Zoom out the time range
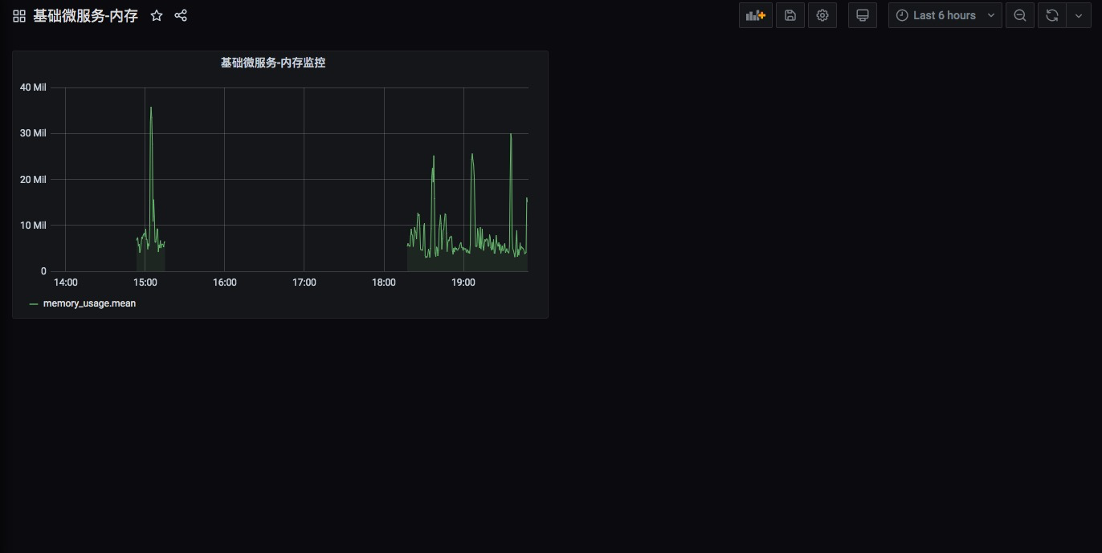The width and height of the screenshot is (1102, 553). (1020, 15)
